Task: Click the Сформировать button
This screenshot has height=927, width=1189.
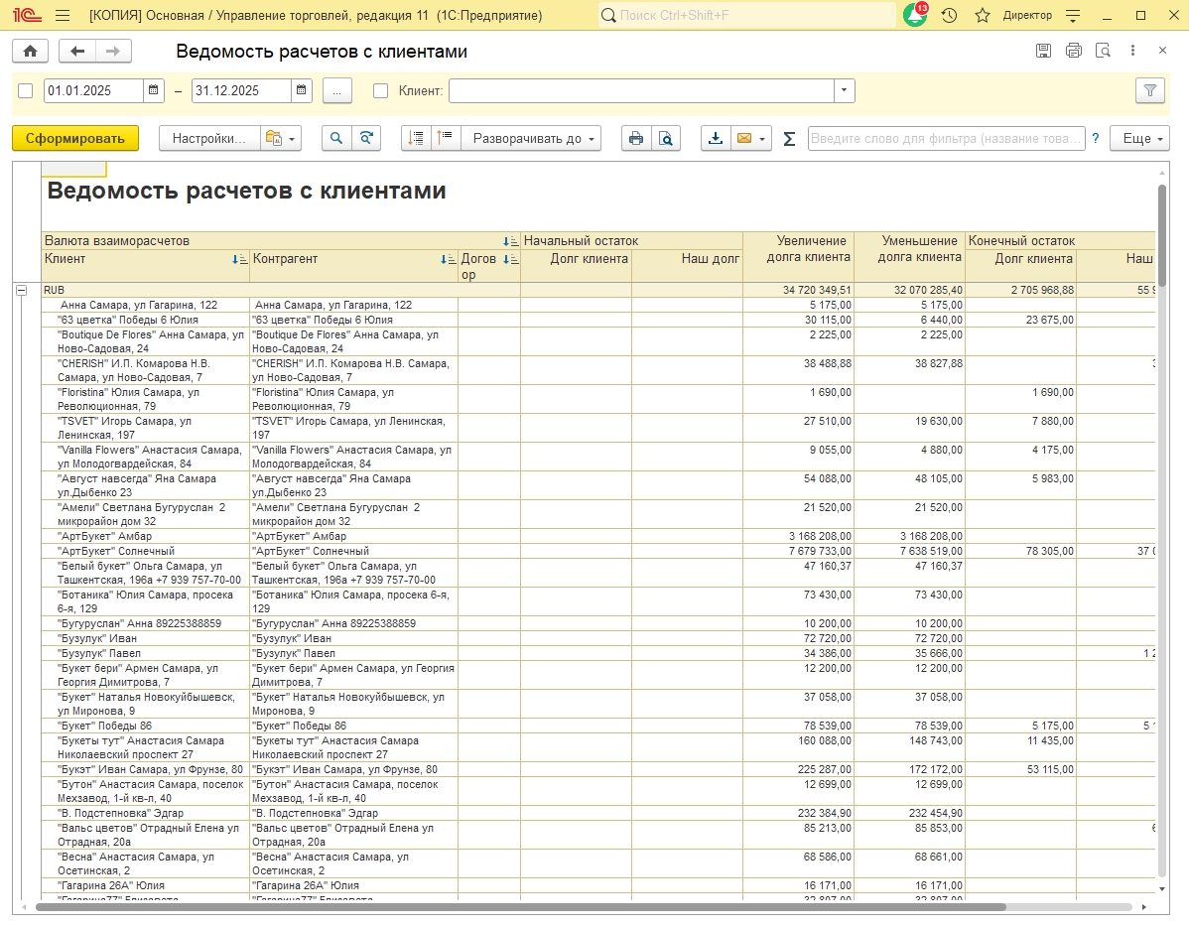Action: (x=75, y=138)
